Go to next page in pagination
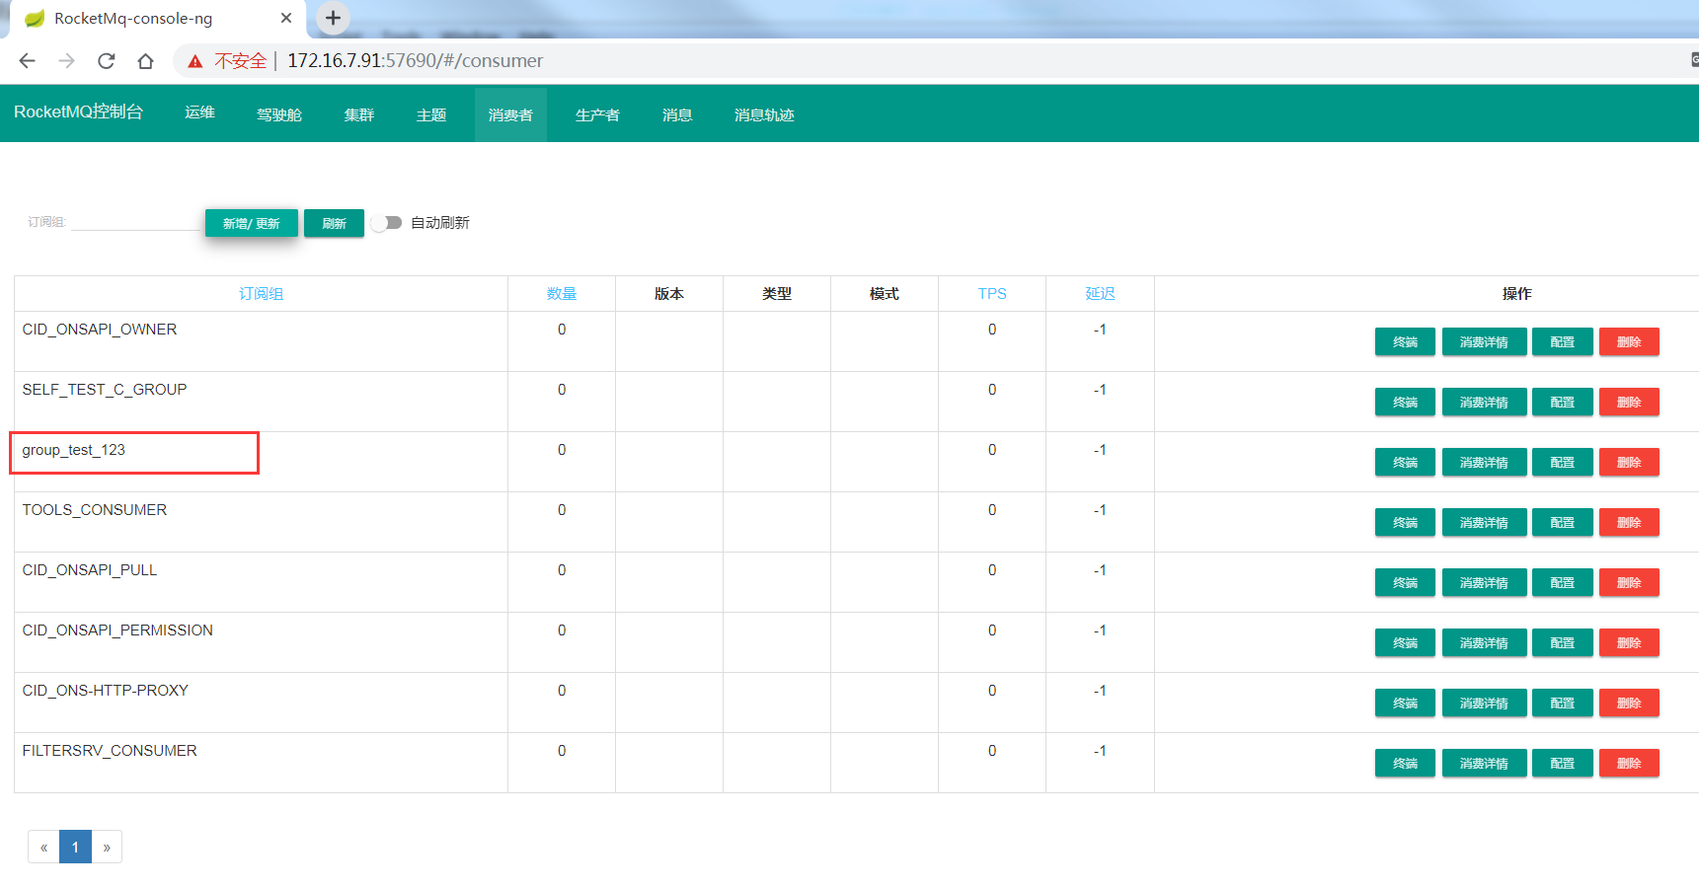The height and width of the screenshot is (889, 1699). (107, 848)
